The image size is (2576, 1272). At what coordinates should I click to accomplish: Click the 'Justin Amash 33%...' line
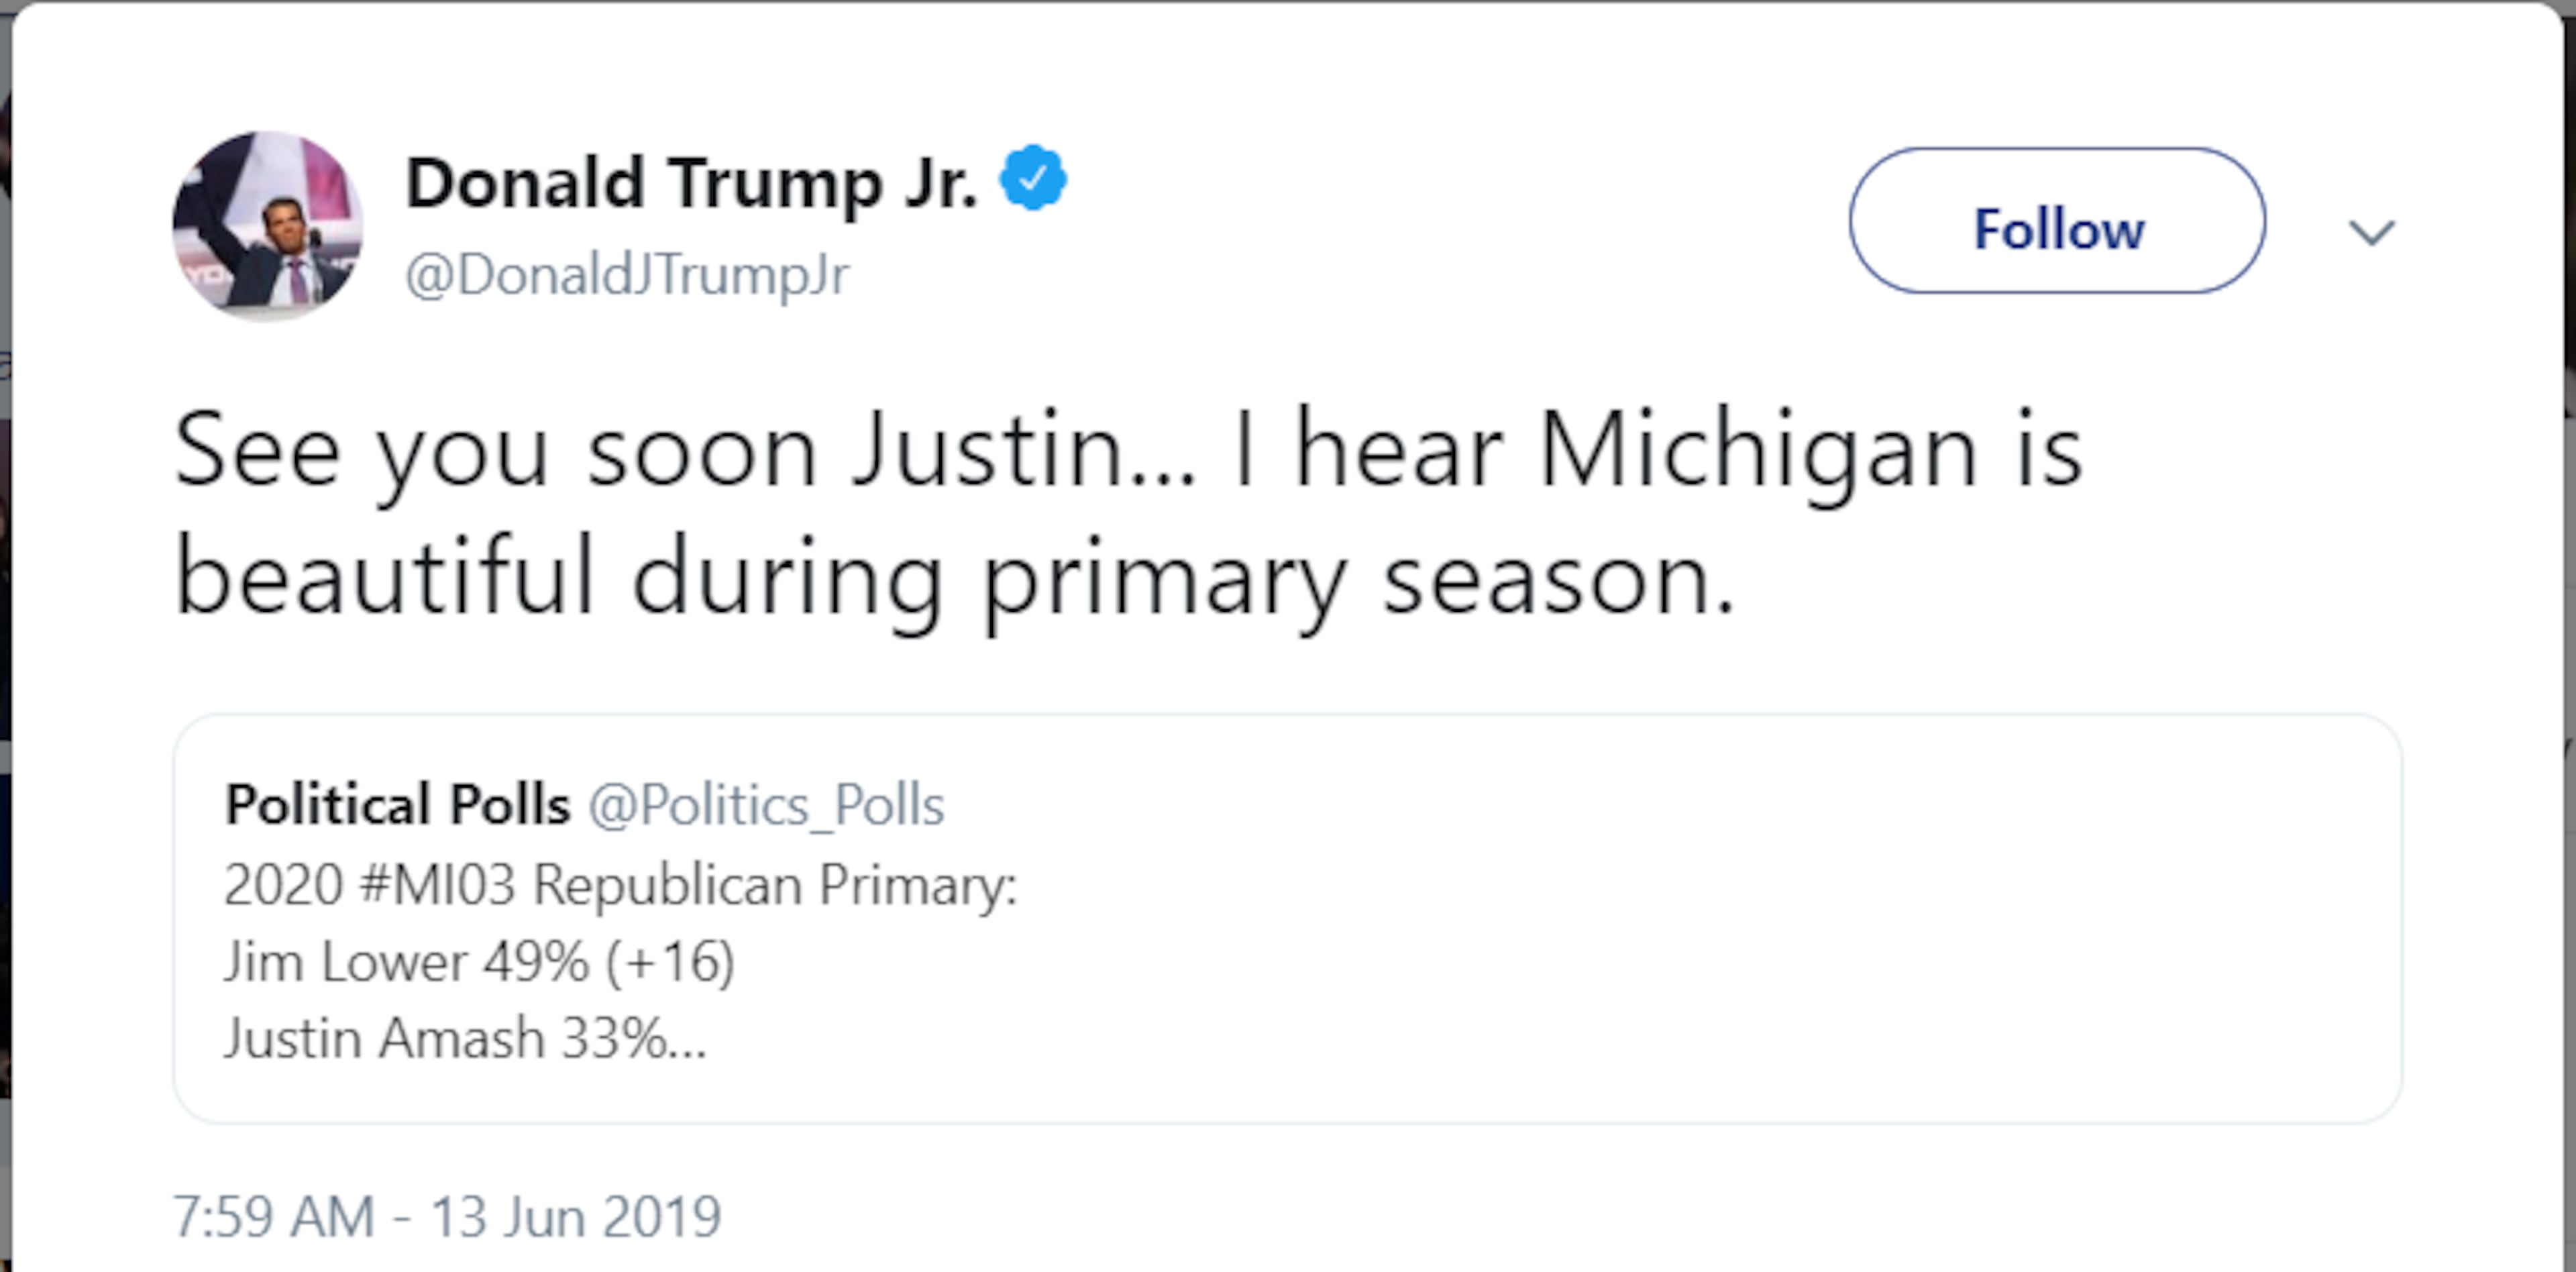pyautogui.click(x=465, y=1038)
